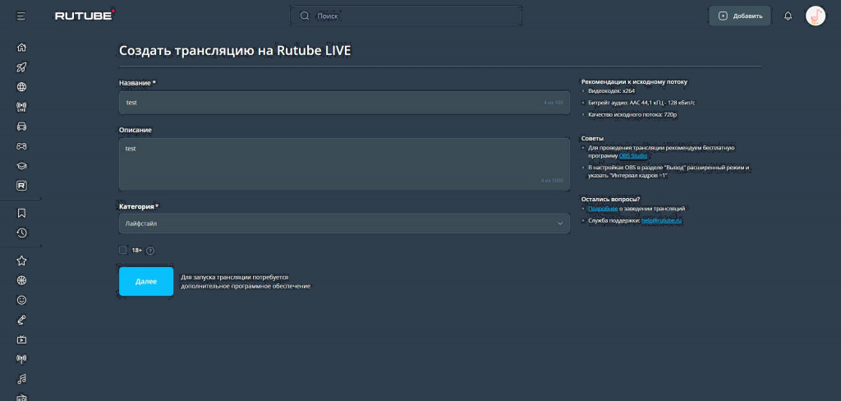The image size is (841, 401).
Task: Click the Категория dropdown chevron arrow
Action: pos(560,224)
